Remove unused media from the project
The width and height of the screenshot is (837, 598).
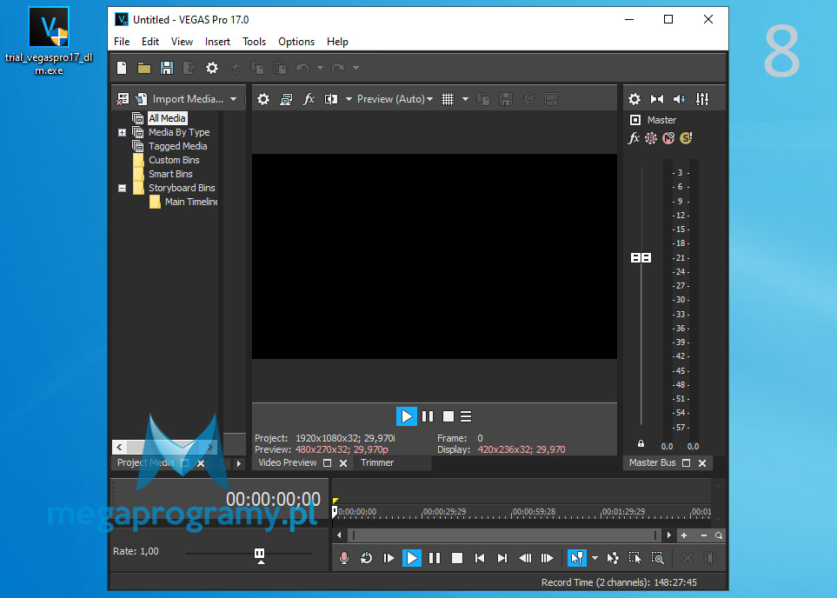pos(123,99)
